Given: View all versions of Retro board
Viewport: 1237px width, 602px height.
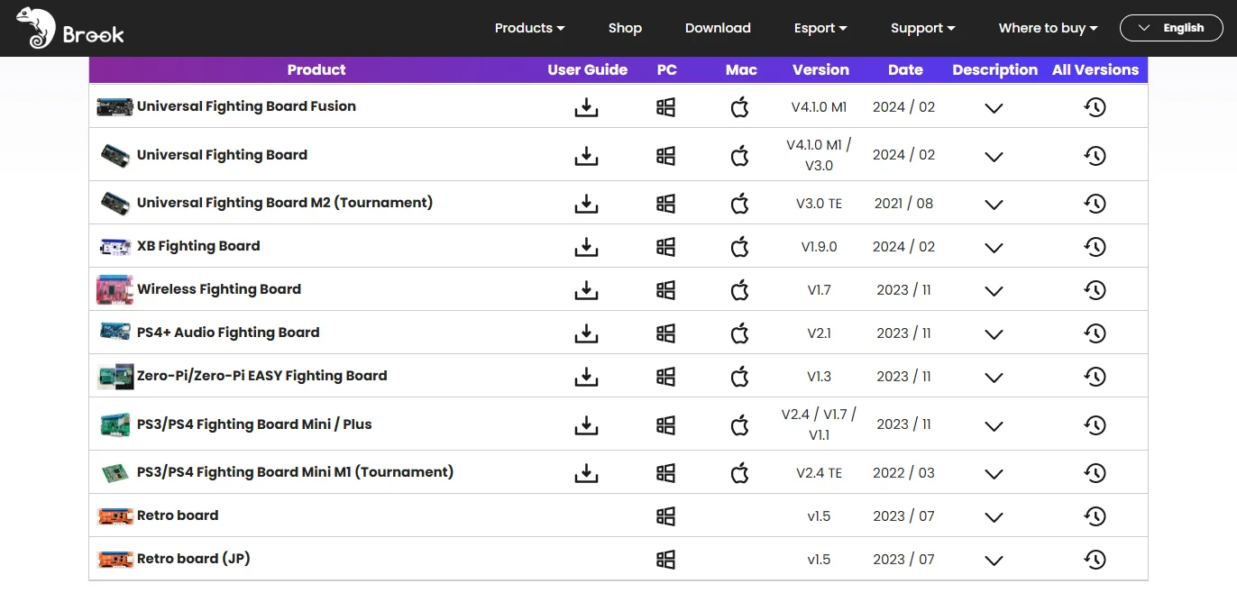Looking at the screenshot, I should [x=1095, y=515].
